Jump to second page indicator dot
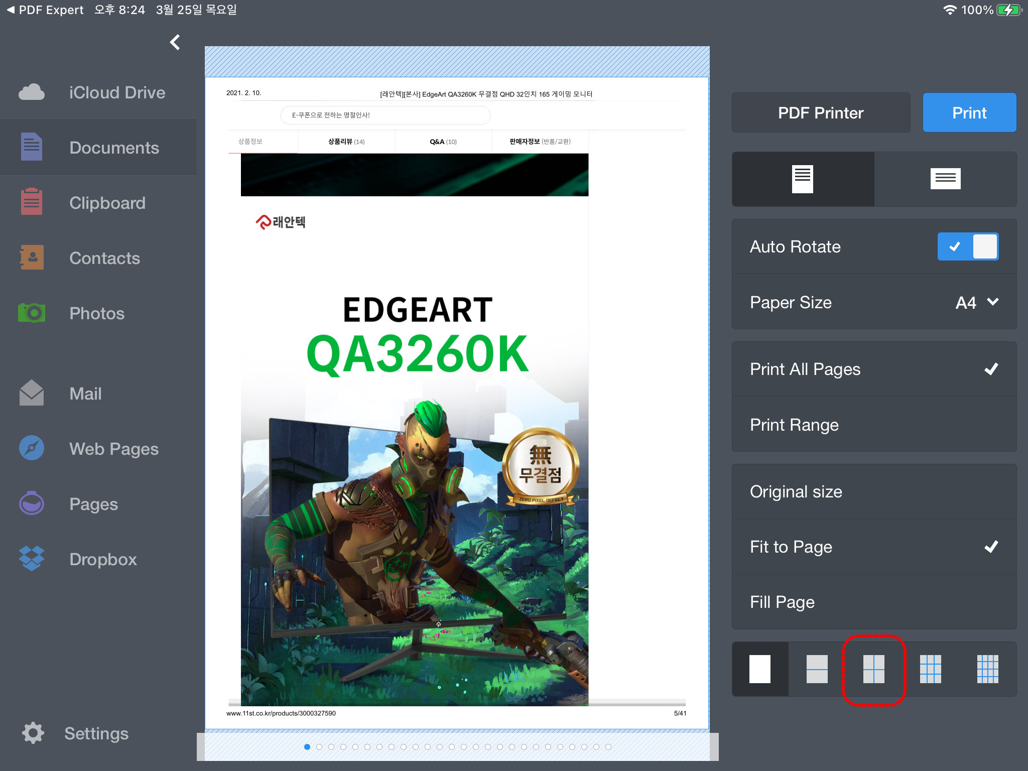1028x771 pixels. tap(319, 747)
